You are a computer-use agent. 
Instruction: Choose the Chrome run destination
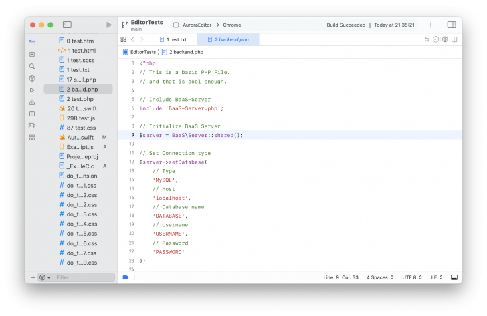pyautogui.click(x=232, y=25)
